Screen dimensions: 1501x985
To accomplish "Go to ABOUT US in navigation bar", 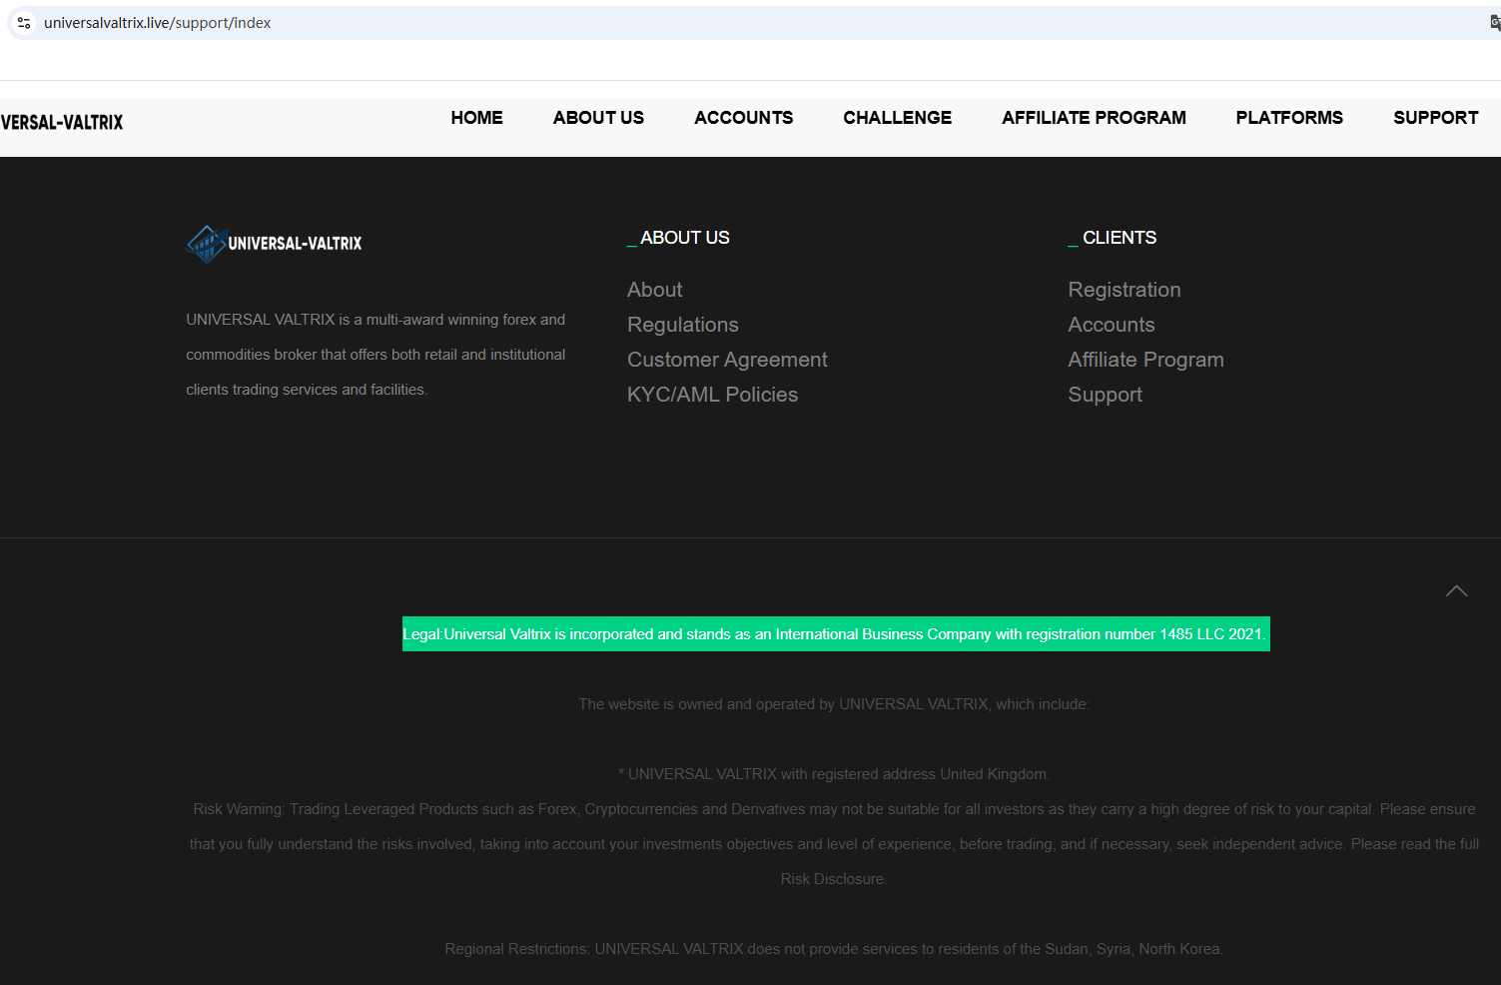I will (x=598, y=118).
